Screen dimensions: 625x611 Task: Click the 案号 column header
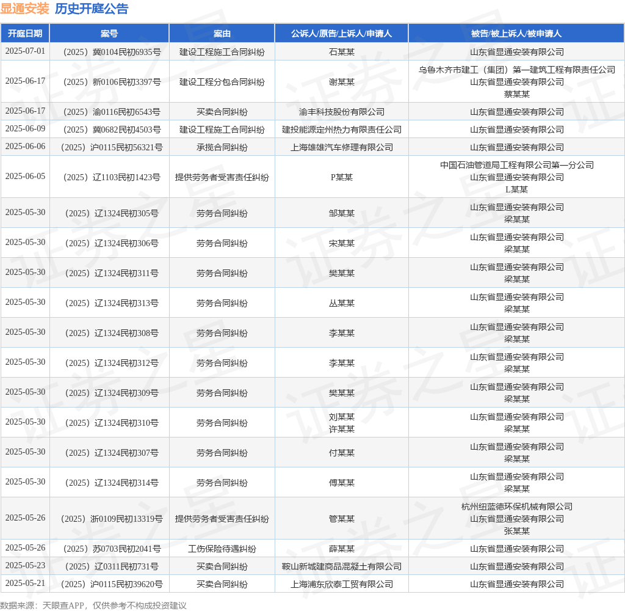click(109, 34)
